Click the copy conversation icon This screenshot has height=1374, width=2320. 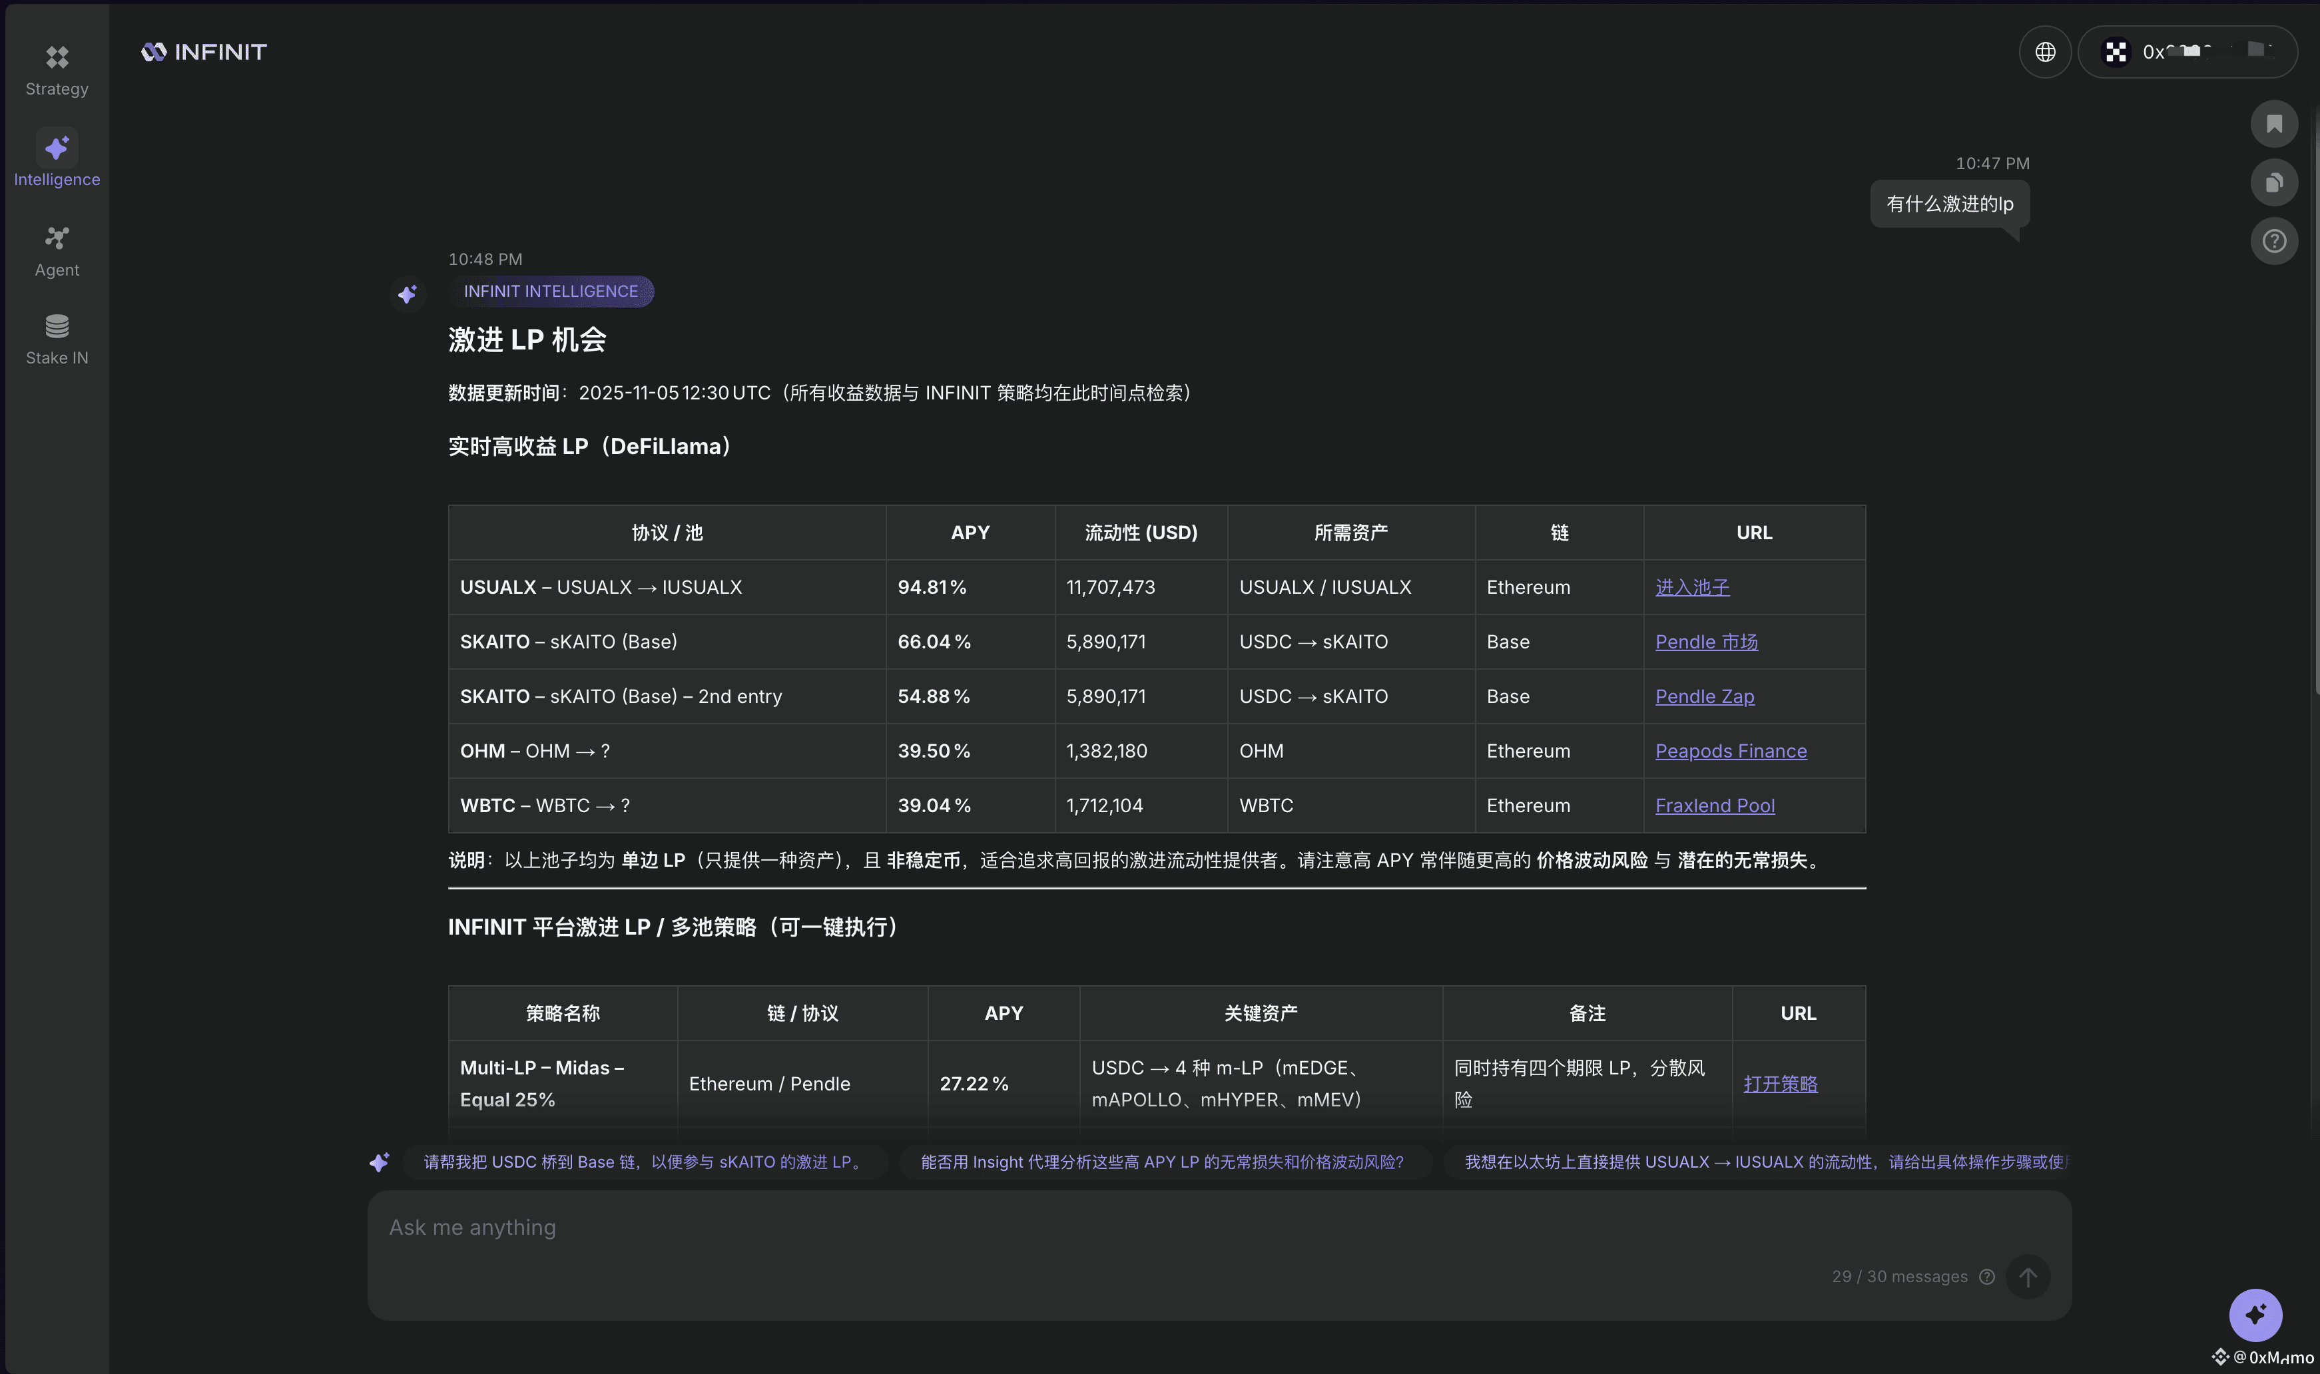click(2273, 182)
